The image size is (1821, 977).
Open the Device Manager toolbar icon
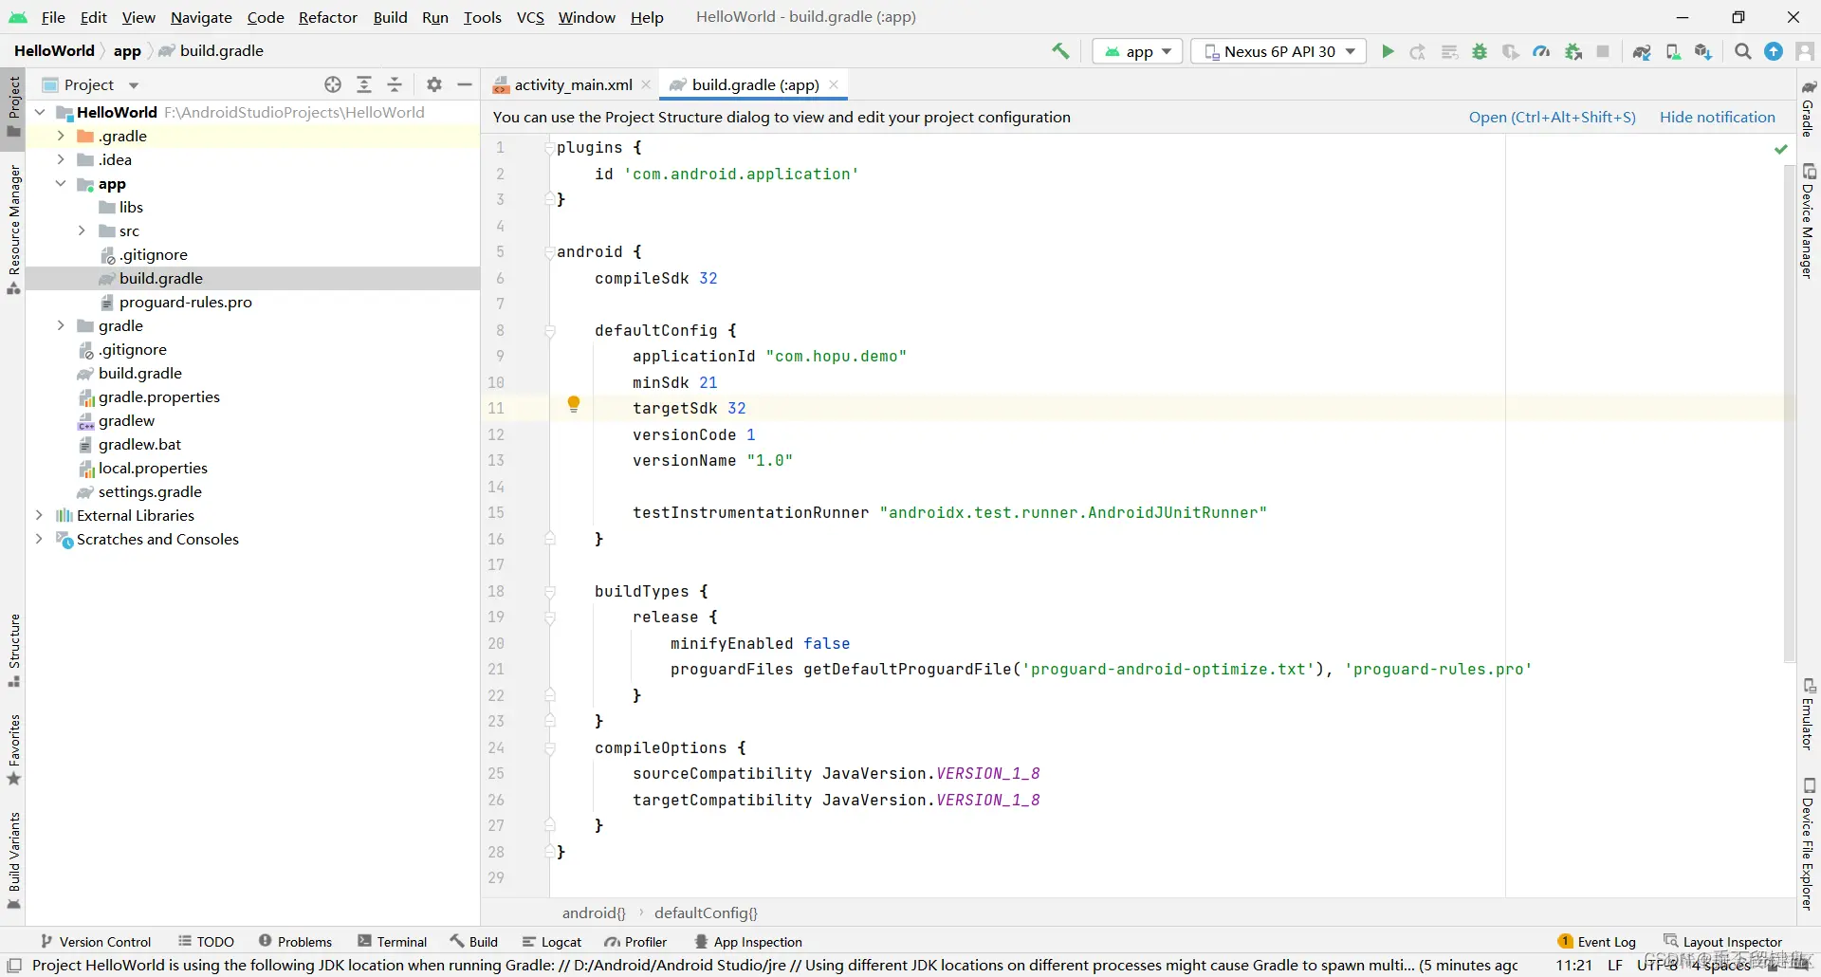1673,51
